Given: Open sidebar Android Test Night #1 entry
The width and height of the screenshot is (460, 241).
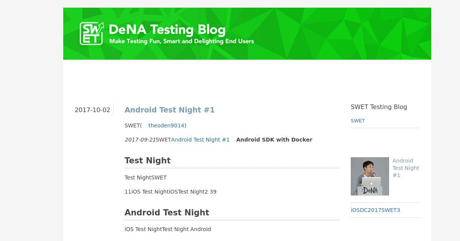Looking at the screenshot, I should tap(406, 168).
